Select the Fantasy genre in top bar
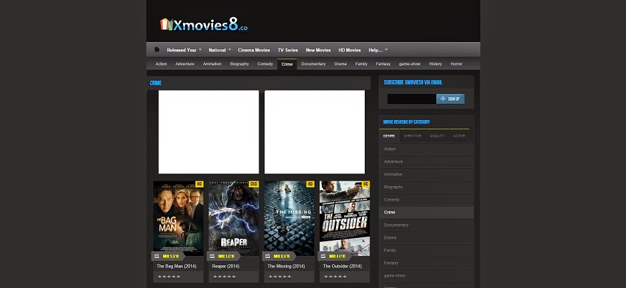Screen dimensions: 626x288 tap(383, 64)
